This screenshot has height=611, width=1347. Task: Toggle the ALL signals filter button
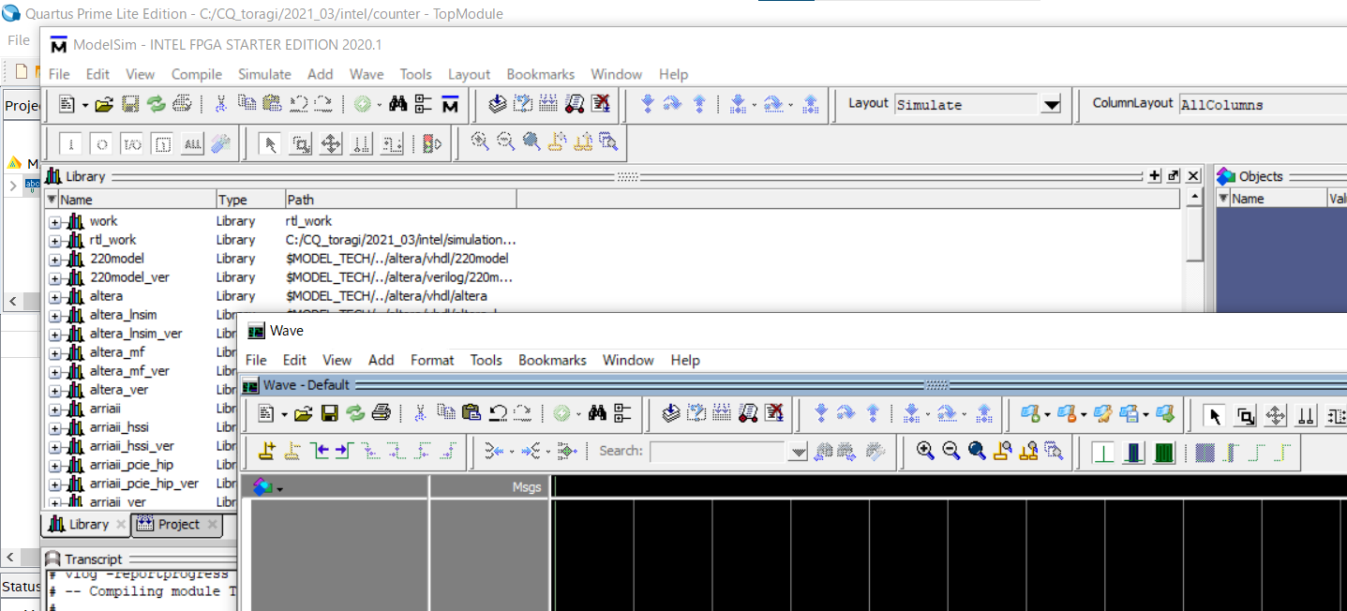pyautogui.click(x=192, y=143)
